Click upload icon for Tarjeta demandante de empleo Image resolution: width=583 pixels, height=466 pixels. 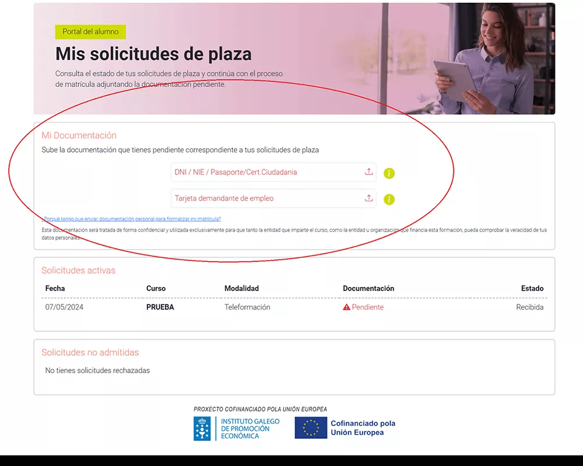[x=368, y=198]
